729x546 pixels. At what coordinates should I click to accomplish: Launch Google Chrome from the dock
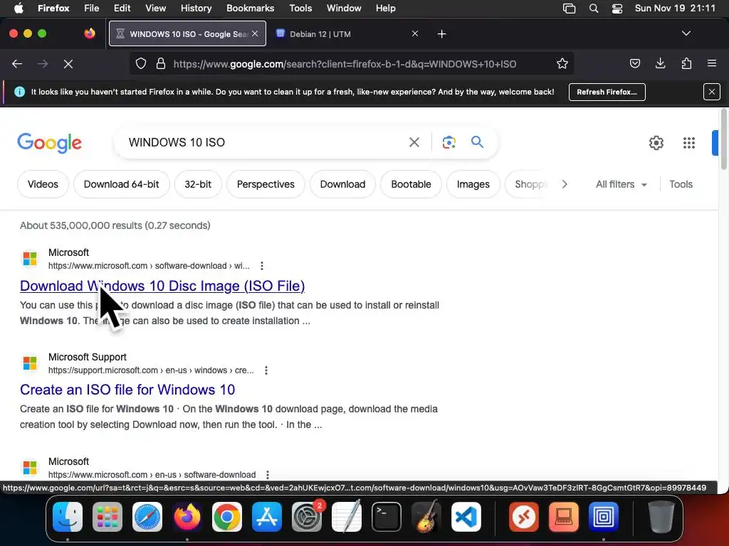tap(227, 517)
